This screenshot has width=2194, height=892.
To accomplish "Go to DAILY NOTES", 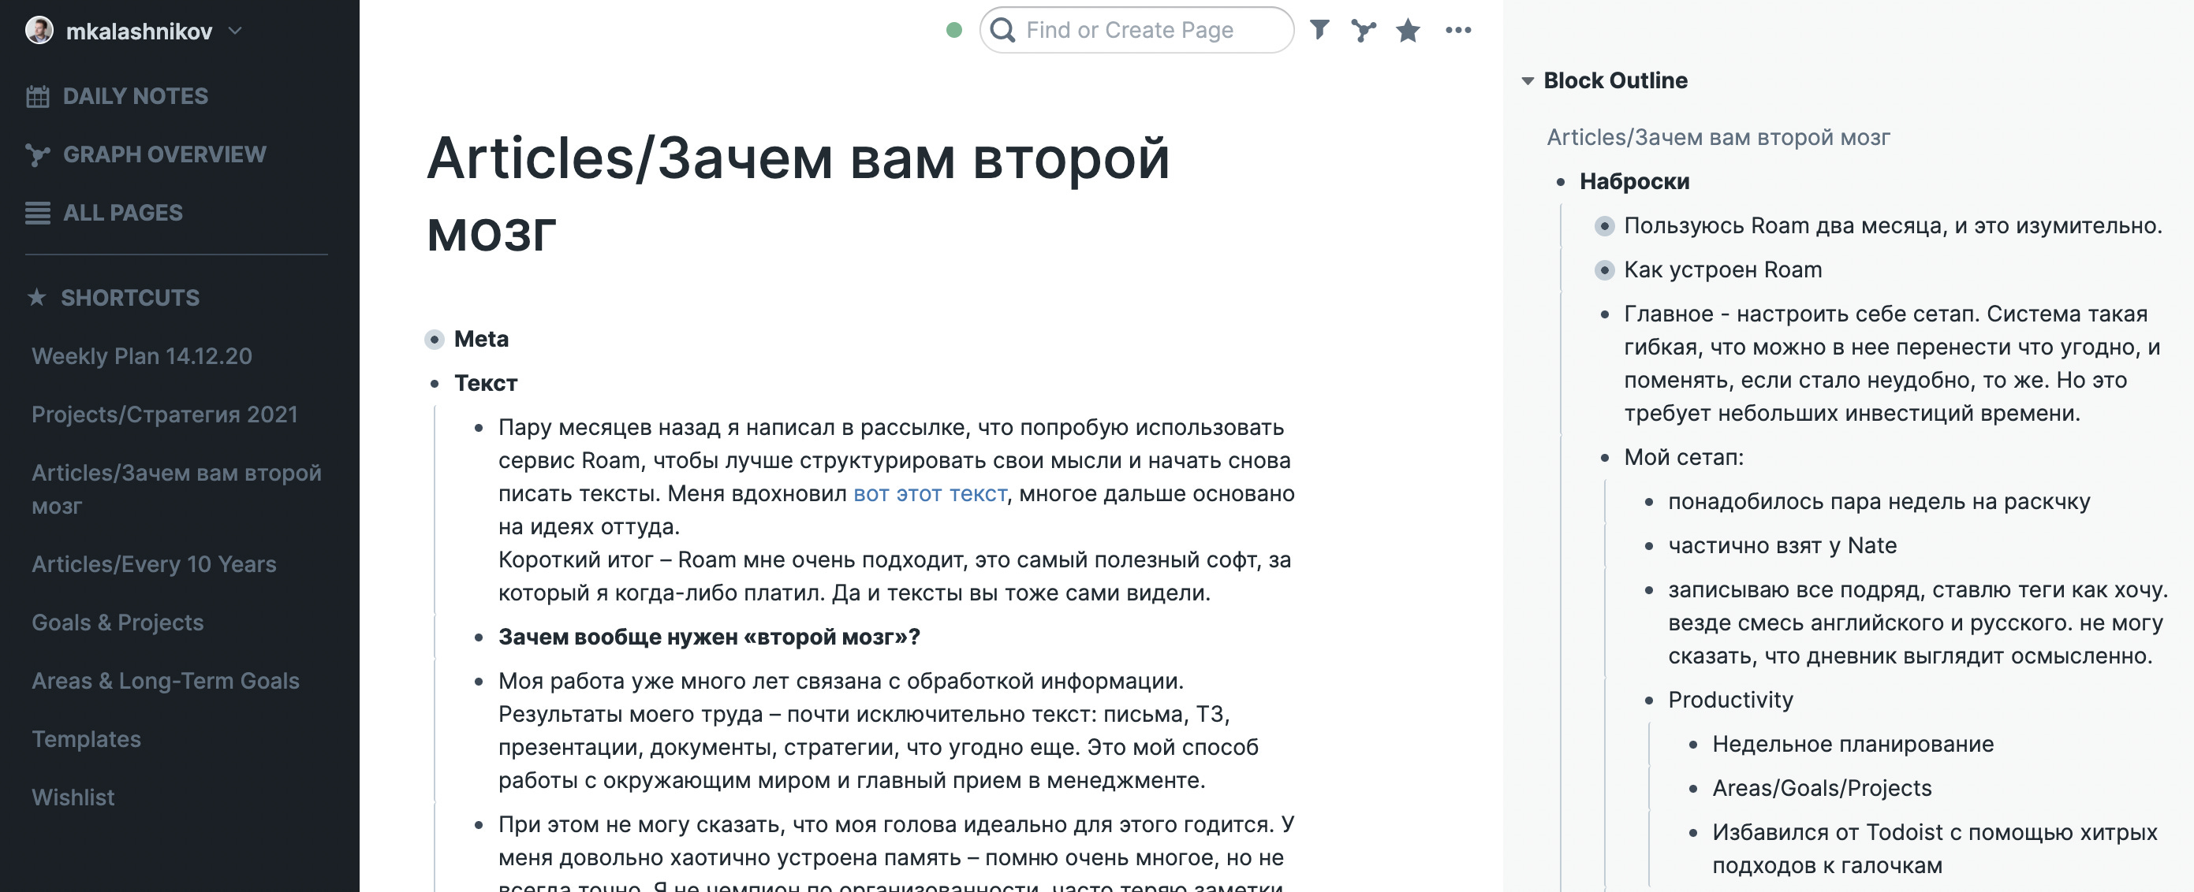I will 136,96.
